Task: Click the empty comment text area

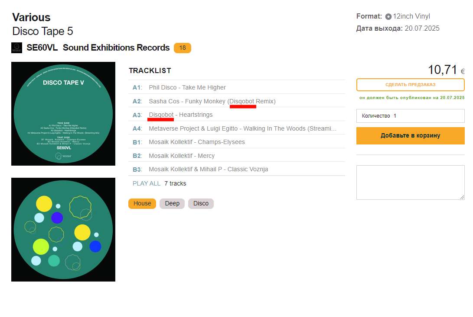Action: coord(410,183)
